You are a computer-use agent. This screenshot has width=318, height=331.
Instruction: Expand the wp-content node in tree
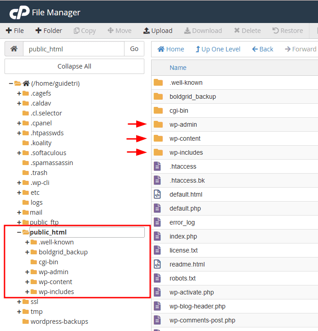pyautogui.click(x=28, y=282)
